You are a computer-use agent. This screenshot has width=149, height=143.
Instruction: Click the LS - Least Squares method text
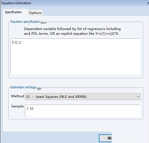coord(56,97)
